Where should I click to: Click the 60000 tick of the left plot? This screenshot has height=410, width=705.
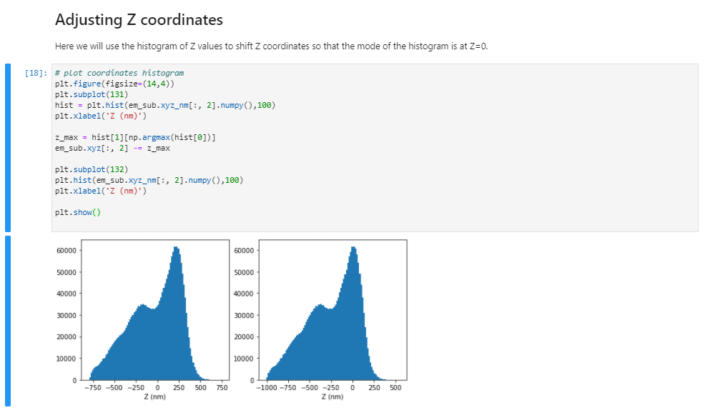[66, 251]
